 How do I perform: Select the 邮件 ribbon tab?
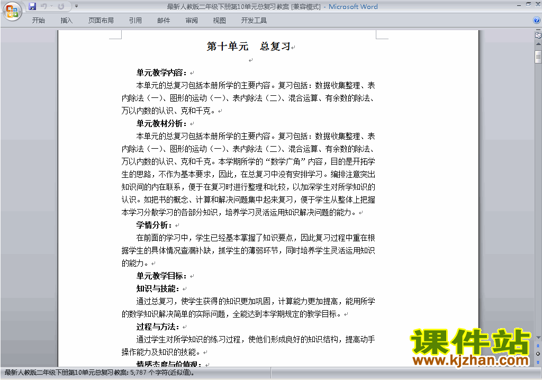tap(164, 21)
